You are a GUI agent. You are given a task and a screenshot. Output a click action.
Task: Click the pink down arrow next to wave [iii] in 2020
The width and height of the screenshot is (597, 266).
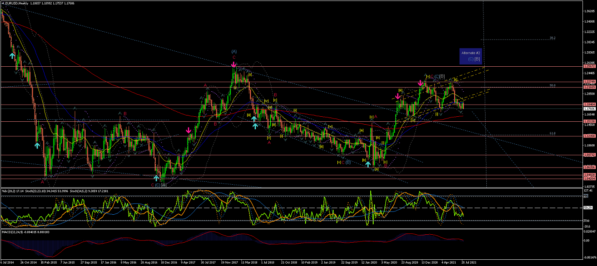(x=398, y=96)
